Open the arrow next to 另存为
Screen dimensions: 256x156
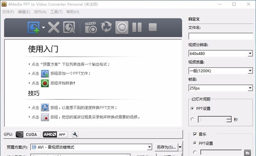pyautogui.click(x=180, y=147)
